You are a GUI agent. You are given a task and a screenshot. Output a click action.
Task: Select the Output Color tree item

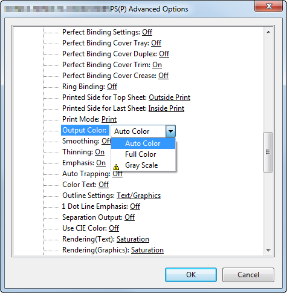tap(85, 130)
